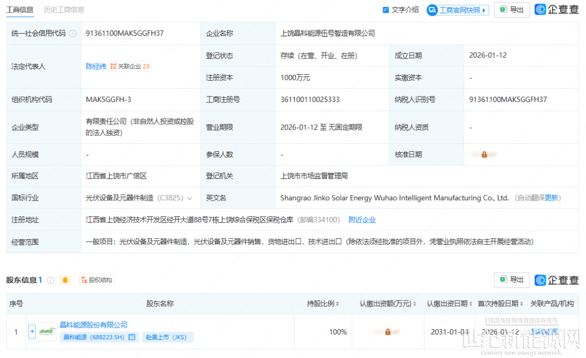Click the JinKO shareholder logo thumbnail
The height and width of the screenshot is (358, 586).
pyautogui.click(x=47, y=331)
